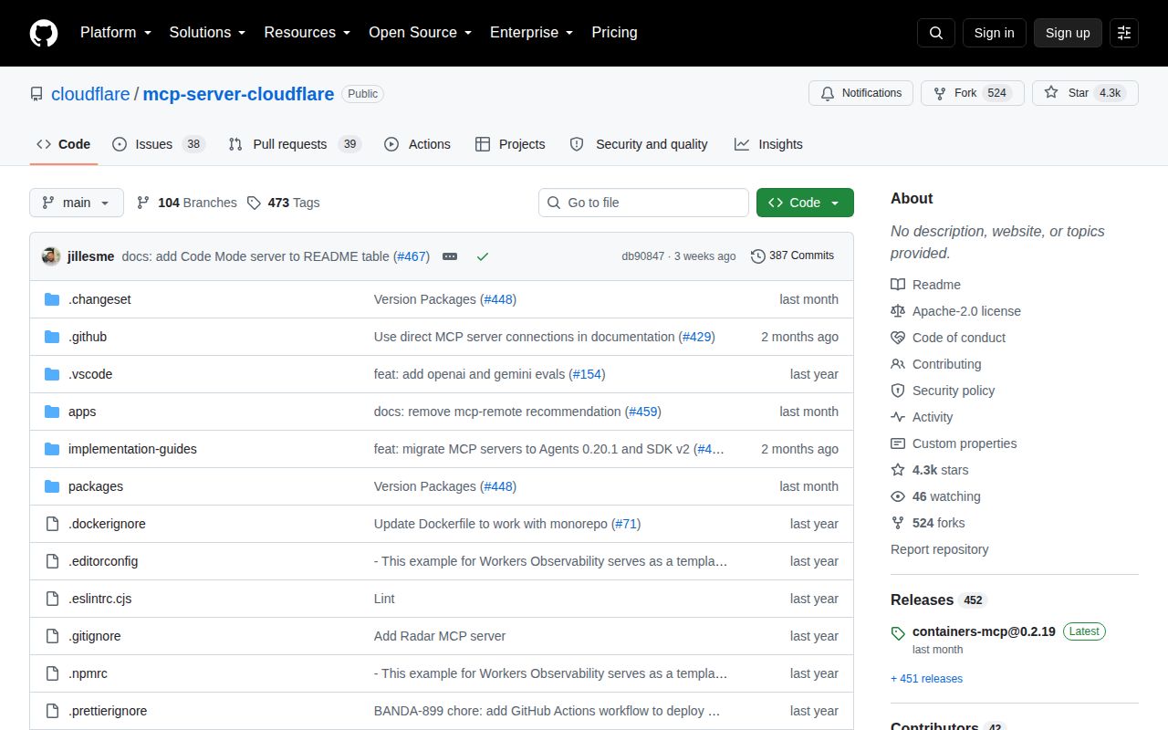Open the Solutions dropdown menu
Viewport: 1168px width, 730px height.
pos(207,33)
